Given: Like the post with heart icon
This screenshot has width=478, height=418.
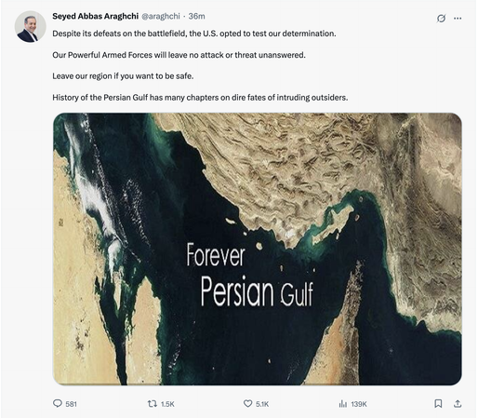Looking at the screenshot, I should (247, 403).
